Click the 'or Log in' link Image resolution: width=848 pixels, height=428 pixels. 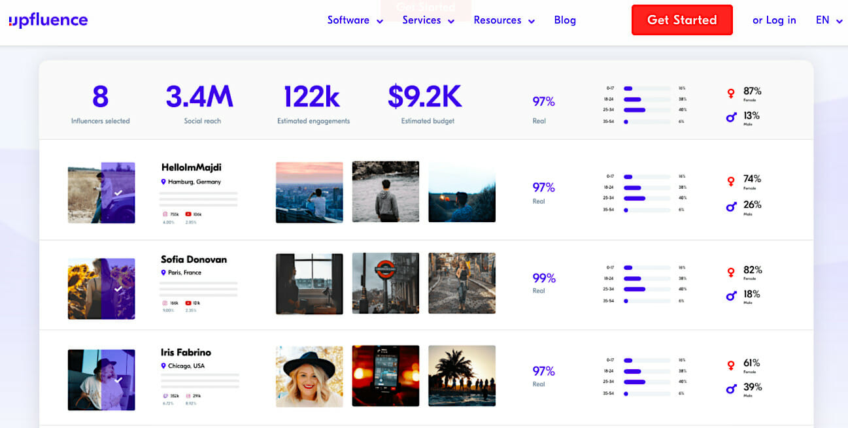pyautogui.click(x=774, y=20)
